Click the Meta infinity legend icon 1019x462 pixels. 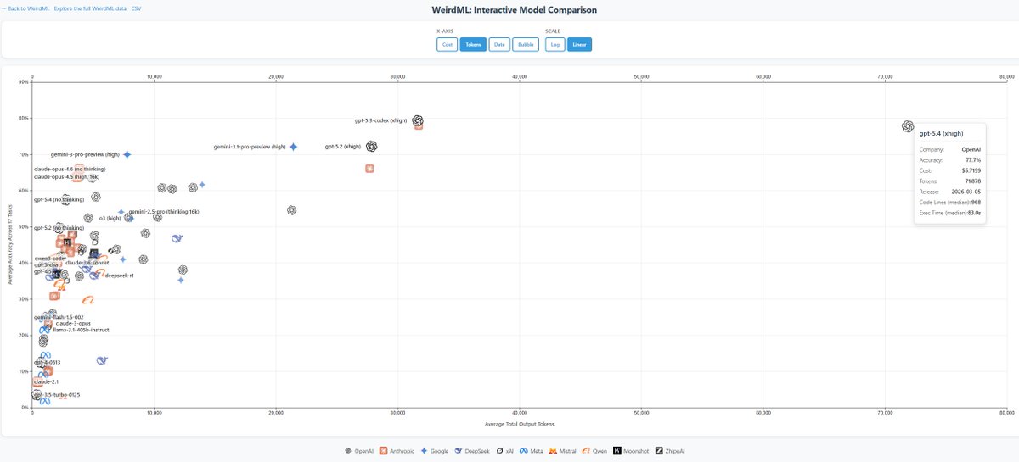click(x=524, y=451)
